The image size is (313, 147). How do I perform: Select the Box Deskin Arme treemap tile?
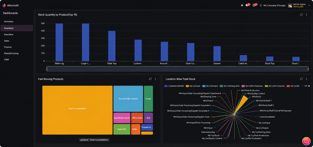122,118
